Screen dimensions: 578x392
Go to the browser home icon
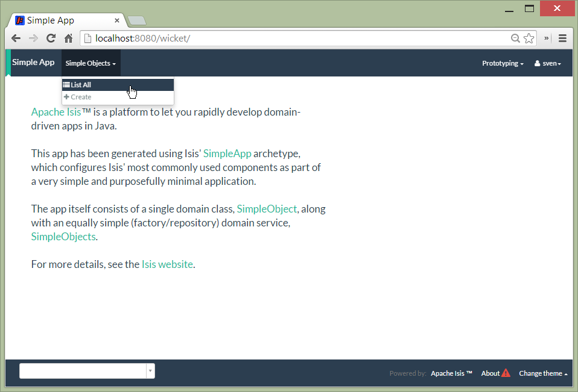[x=68, y=38]
